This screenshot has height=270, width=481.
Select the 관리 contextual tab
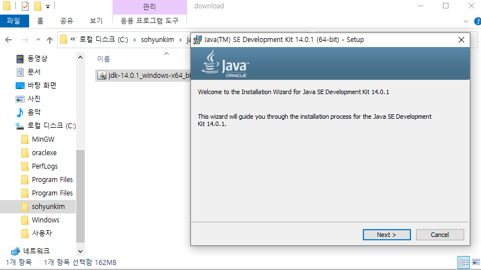point(150,7)
